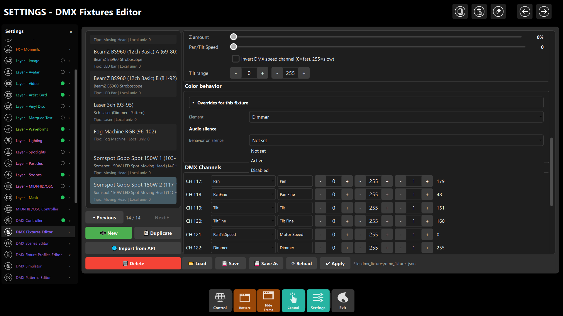The height and width of the screenshot is (316, 563).
Task: Go back with the left arrow icon
Action: coord(525,12)
